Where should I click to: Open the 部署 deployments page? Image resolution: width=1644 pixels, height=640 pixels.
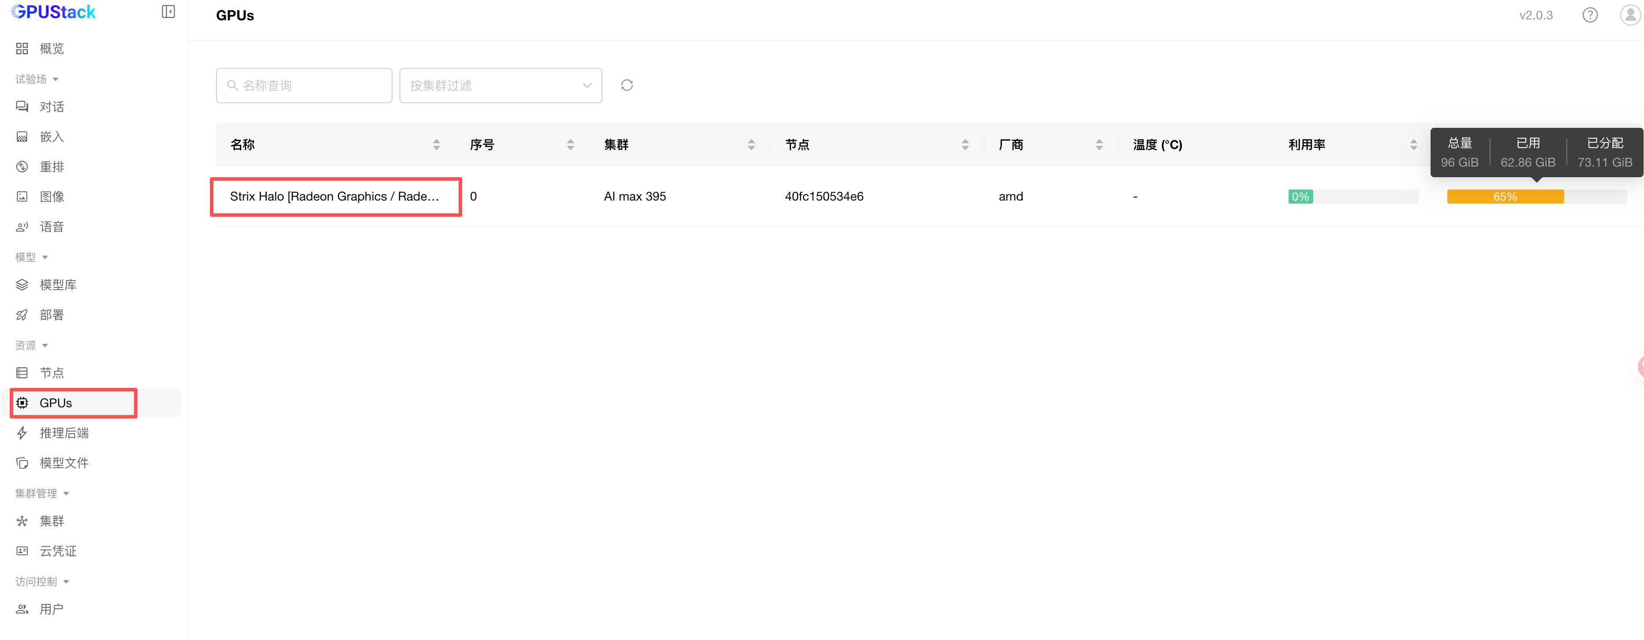(51, 315)
